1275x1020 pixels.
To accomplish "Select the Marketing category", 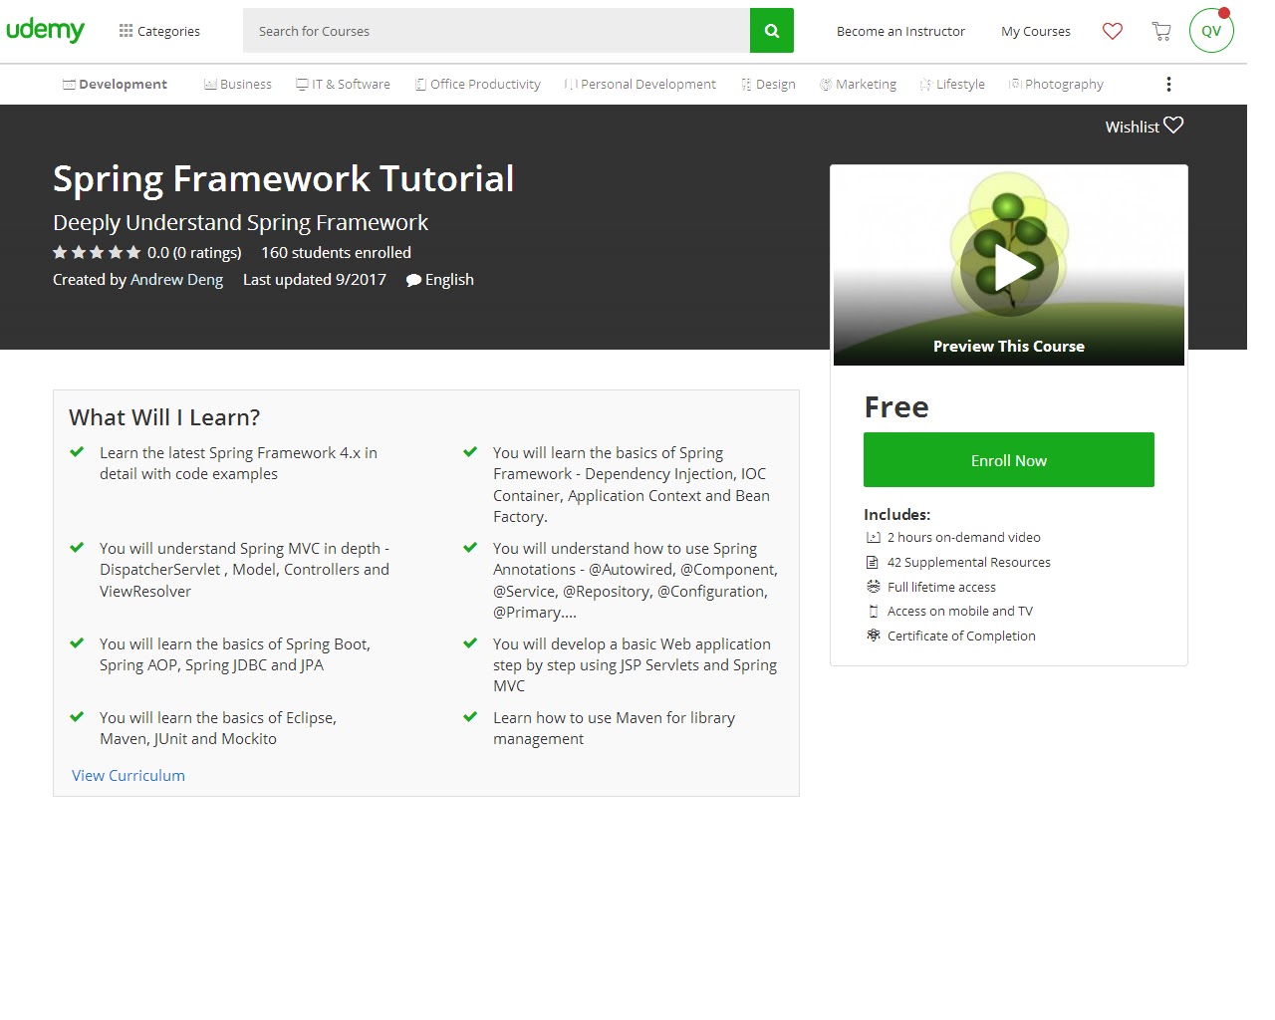I will coord(858,84).
